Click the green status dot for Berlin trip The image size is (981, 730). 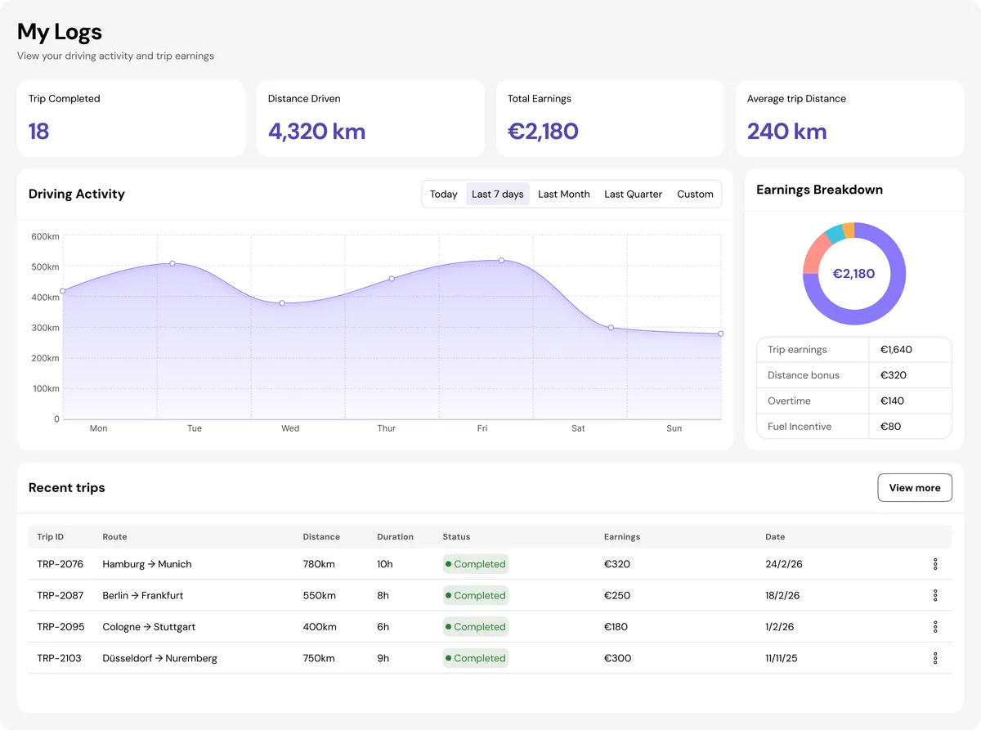click(x=449, y=595)
